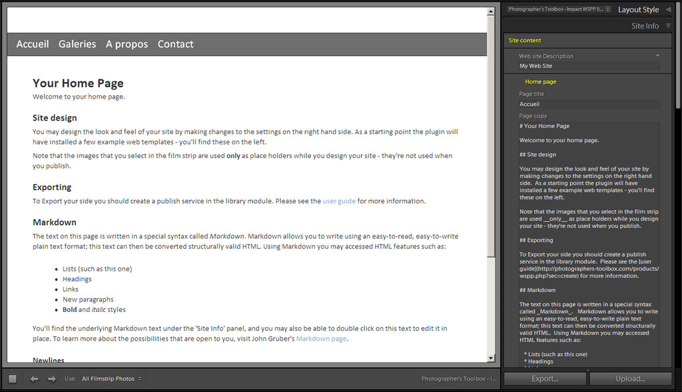
Task: Click the stop preview square icon
Action: [13, 379]
